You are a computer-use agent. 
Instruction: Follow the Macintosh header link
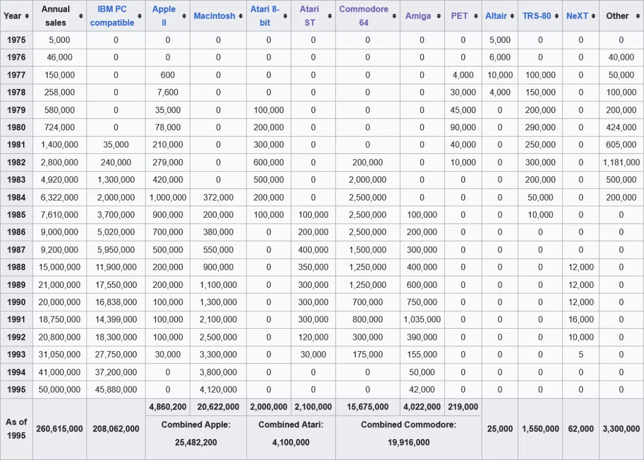[214, 16]
